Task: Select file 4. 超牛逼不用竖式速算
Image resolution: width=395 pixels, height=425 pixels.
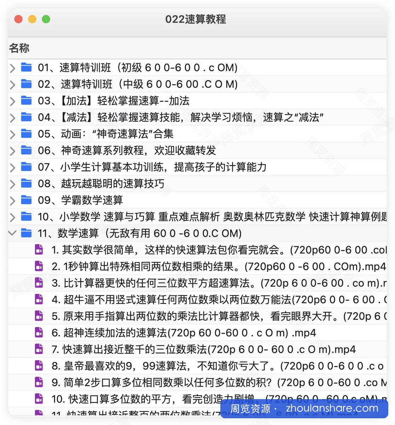Action: (219, 300)
